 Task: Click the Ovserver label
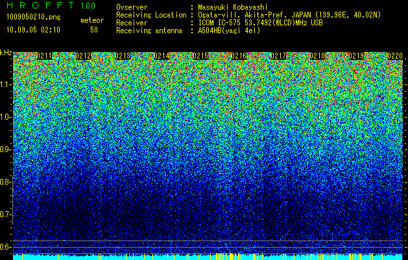(x=132, y=7)
